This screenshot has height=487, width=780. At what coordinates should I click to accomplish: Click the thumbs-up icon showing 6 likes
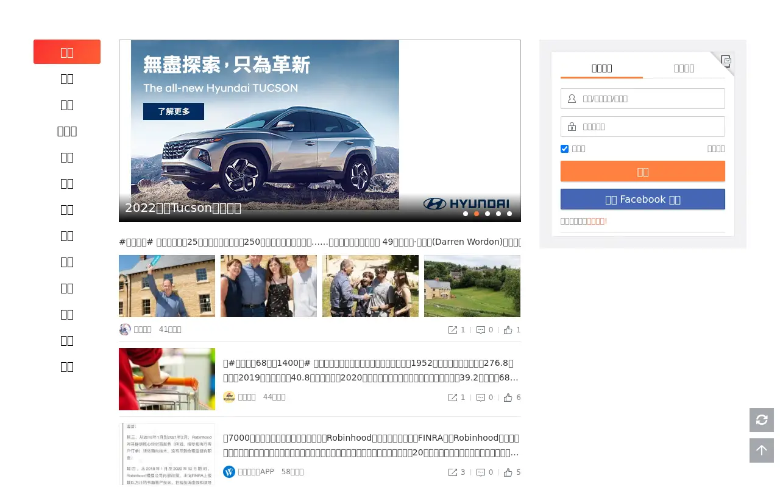click(x=508, y=398)
